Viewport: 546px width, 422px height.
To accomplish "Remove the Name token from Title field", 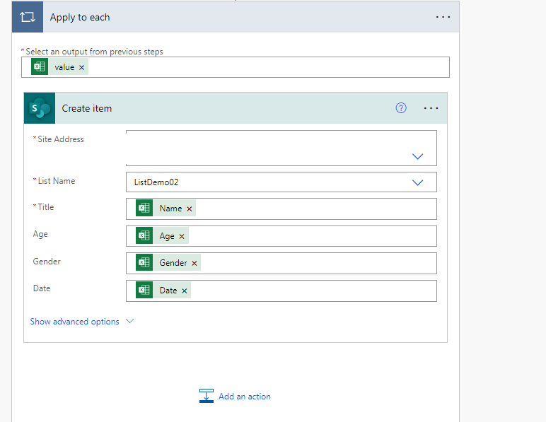I will pyautogui.click(x=190, y=209).
